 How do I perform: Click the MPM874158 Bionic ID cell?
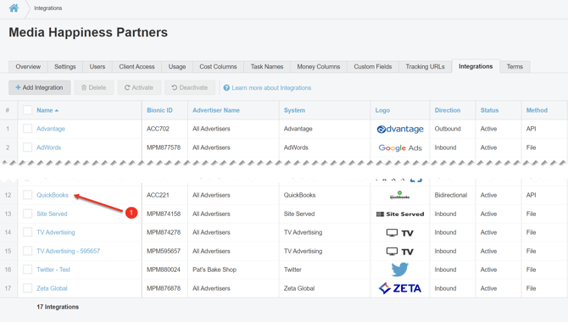[x=164, y=214]
